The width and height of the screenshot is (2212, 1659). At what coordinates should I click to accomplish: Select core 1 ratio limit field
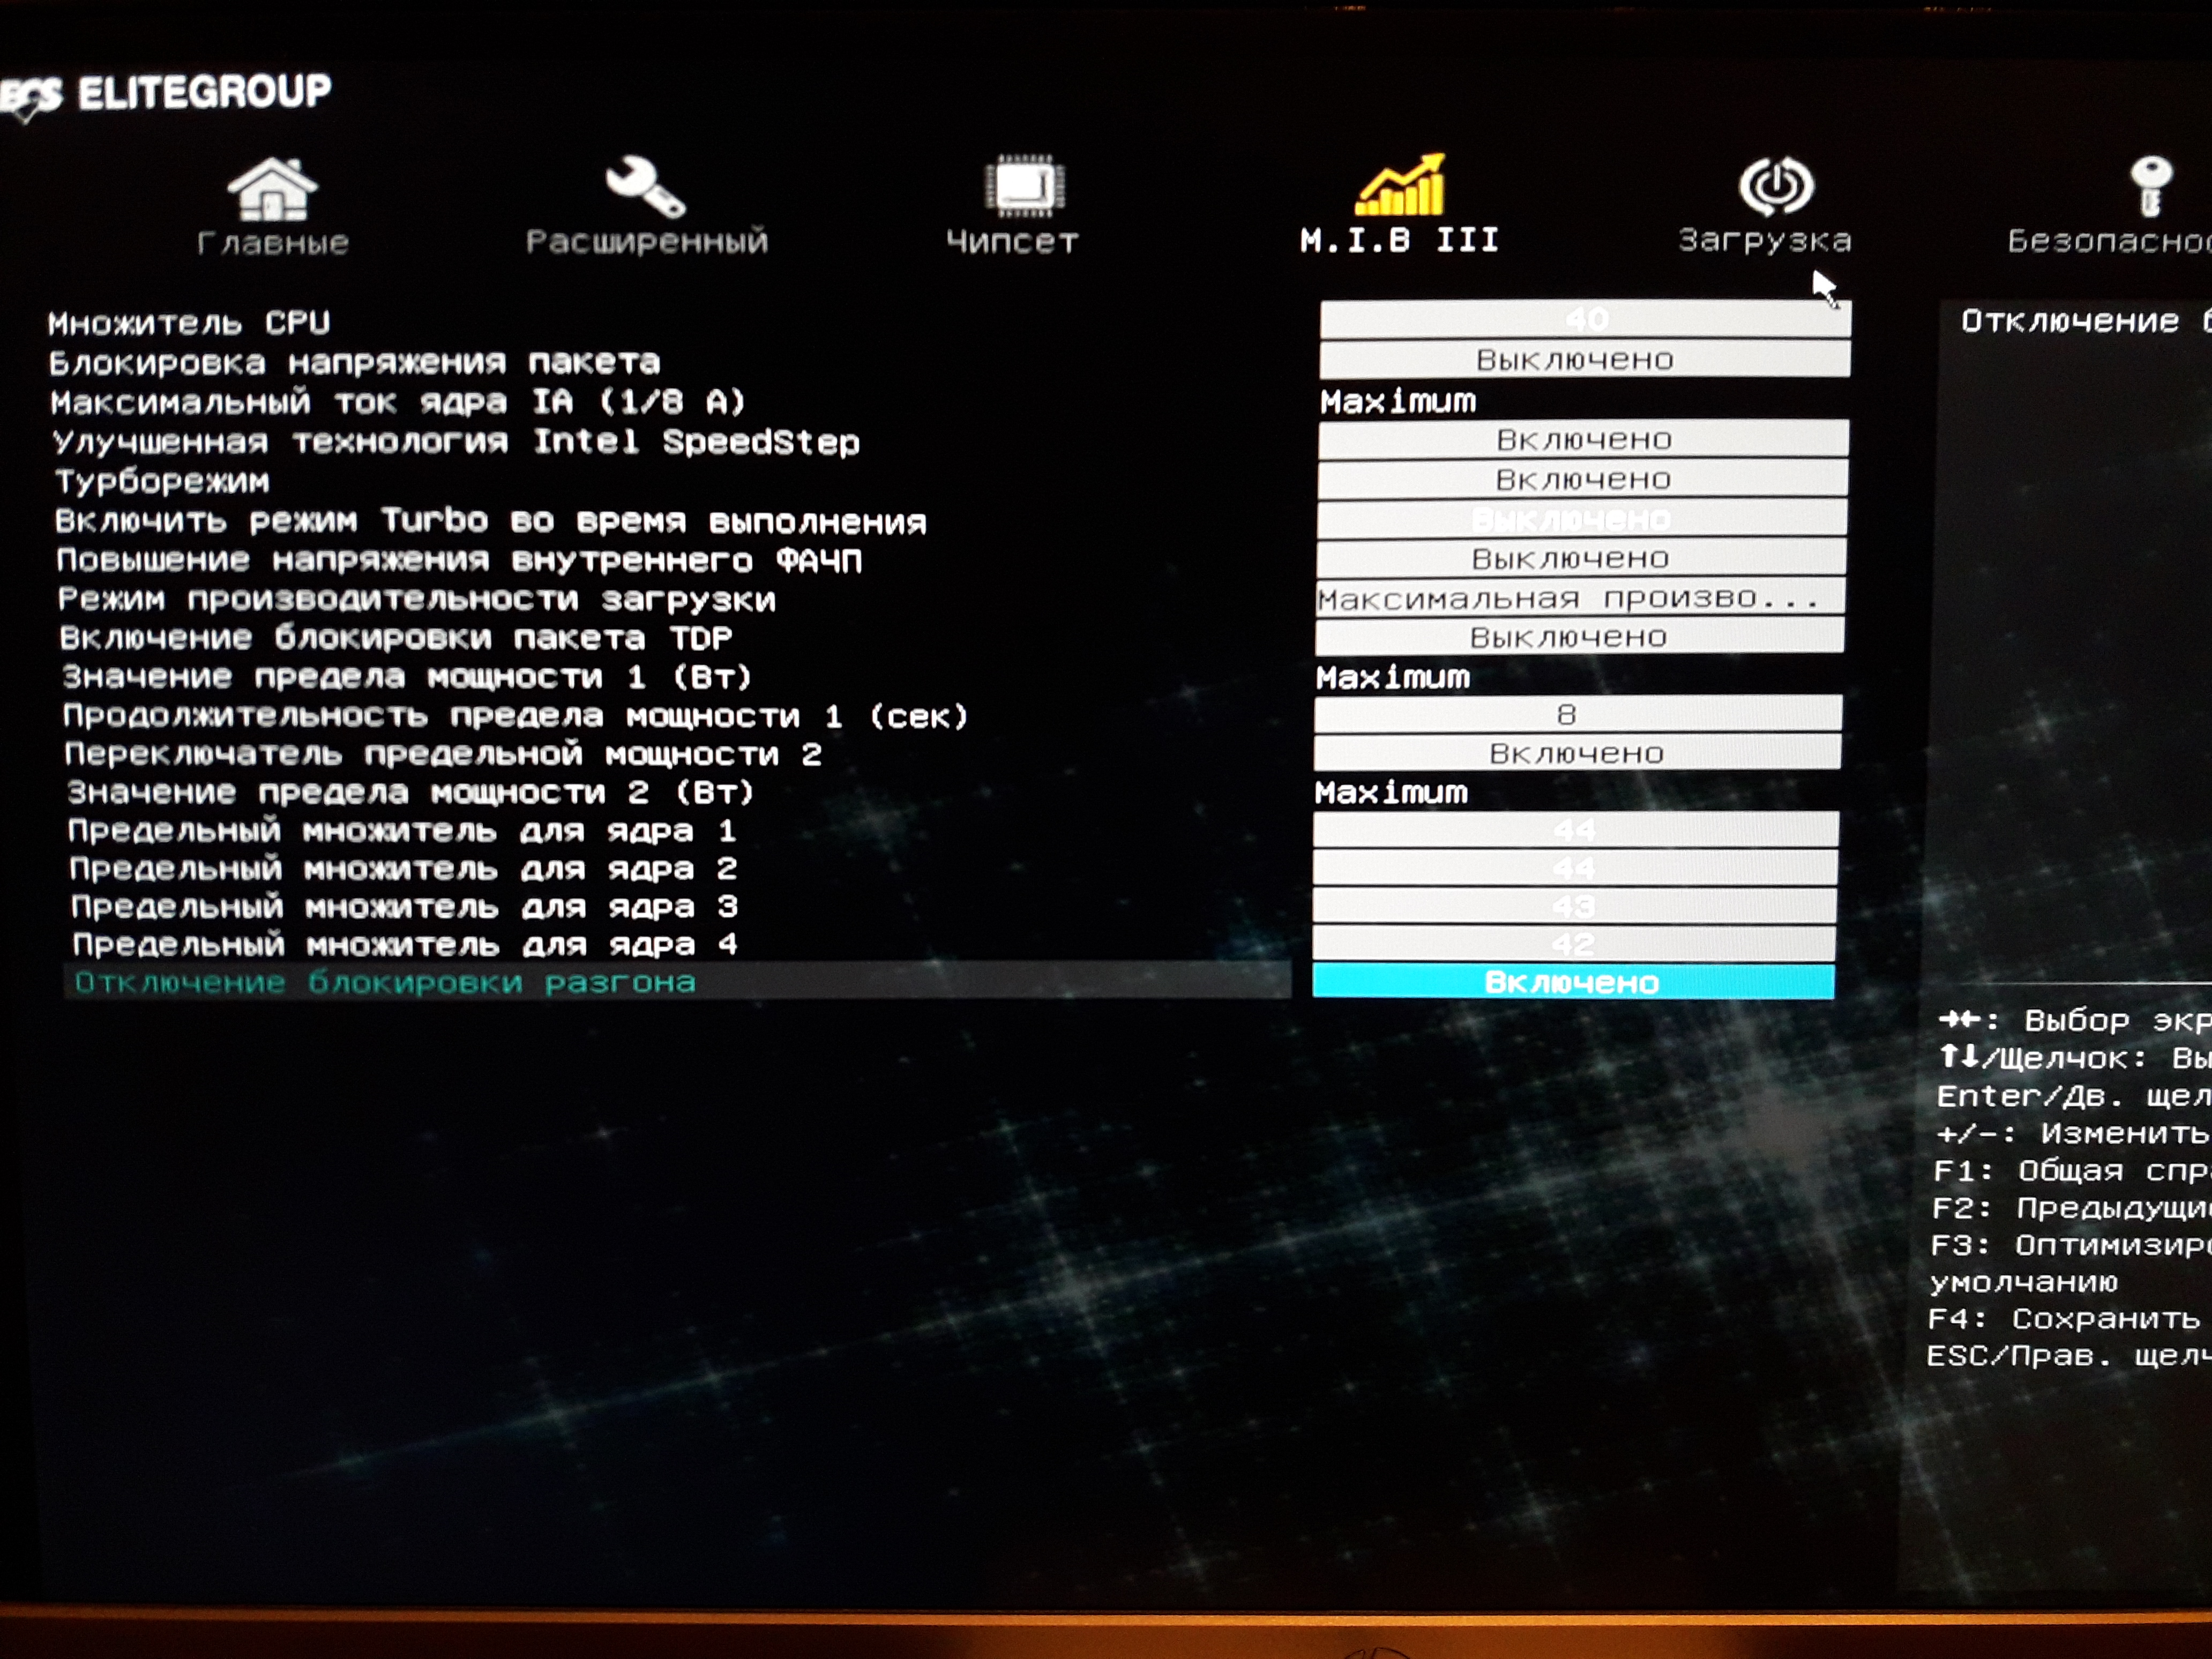point(1575,830)
